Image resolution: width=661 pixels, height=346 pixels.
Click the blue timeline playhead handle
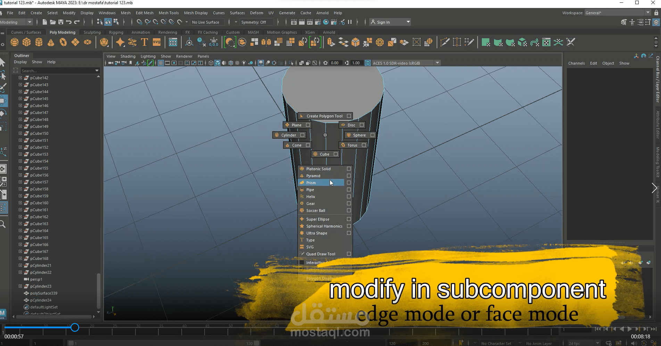pyautogui.click(x=75, y=327)
